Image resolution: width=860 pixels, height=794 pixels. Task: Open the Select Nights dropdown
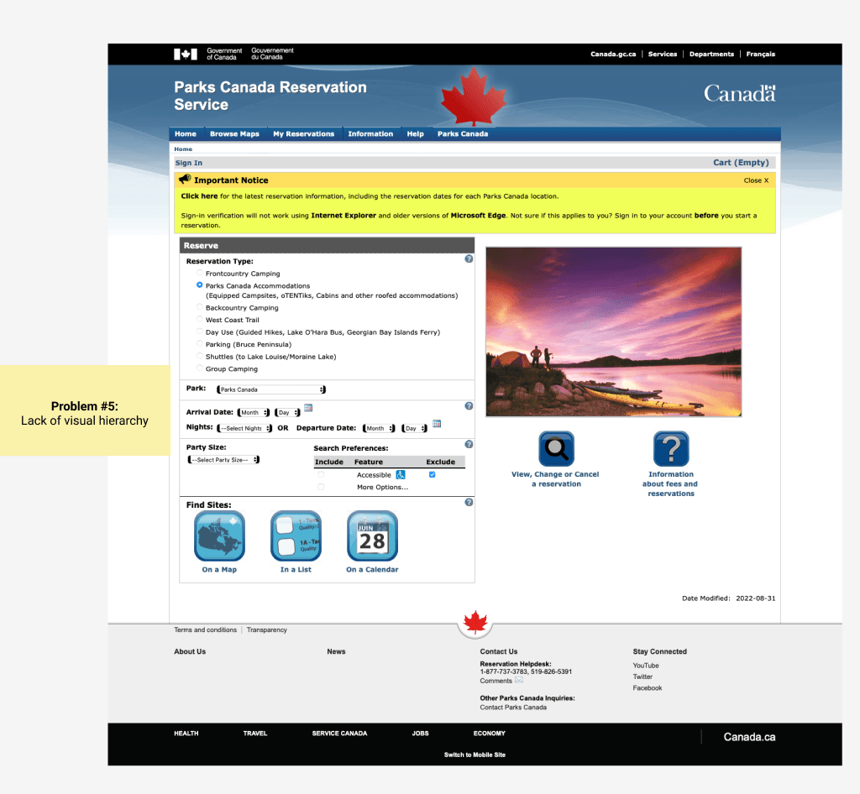point(244,428)
